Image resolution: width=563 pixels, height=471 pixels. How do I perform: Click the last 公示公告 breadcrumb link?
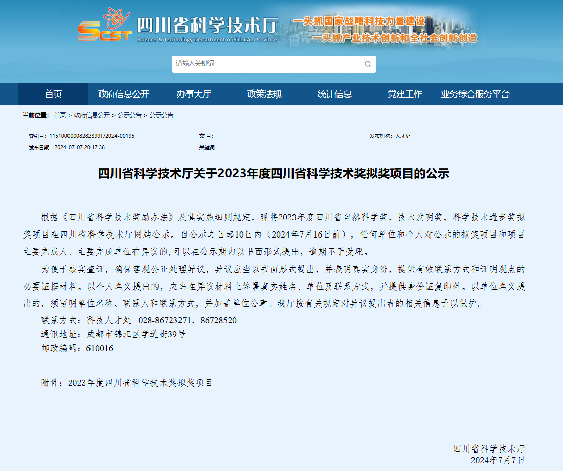(161, 115)
